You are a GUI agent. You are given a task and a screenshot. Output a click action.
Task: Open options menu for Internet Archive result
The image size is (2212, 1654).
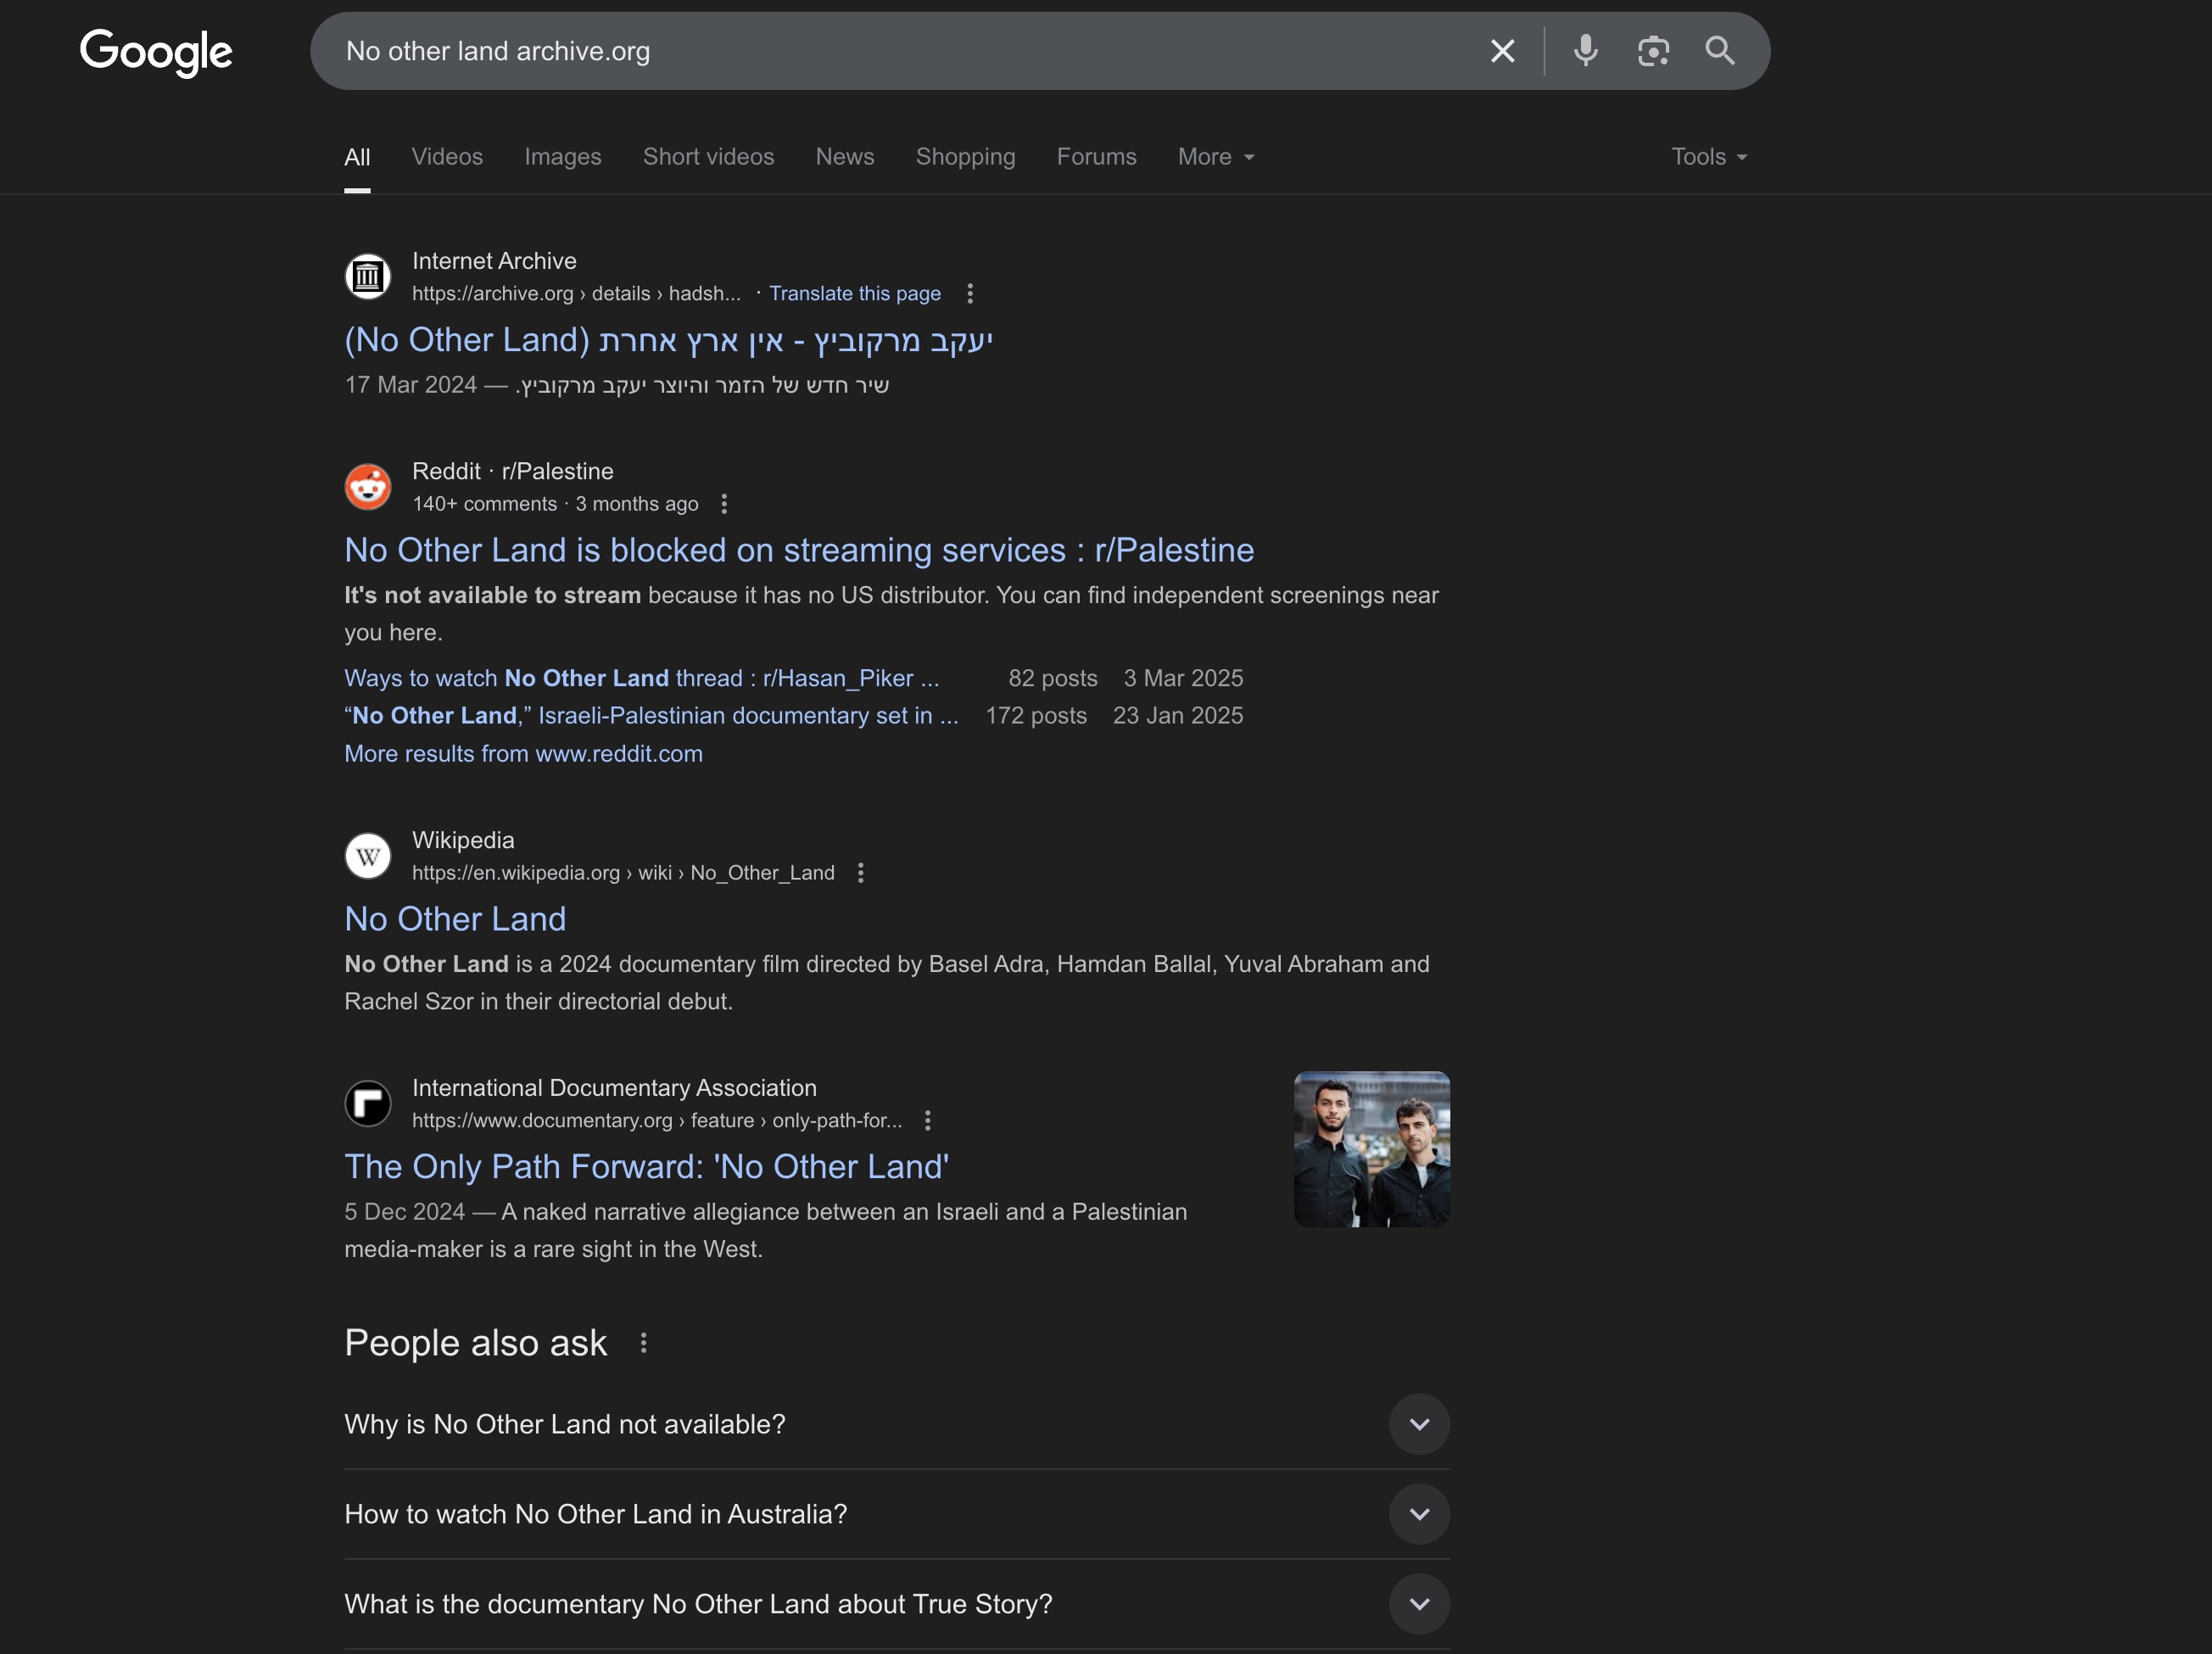(970, 293)
